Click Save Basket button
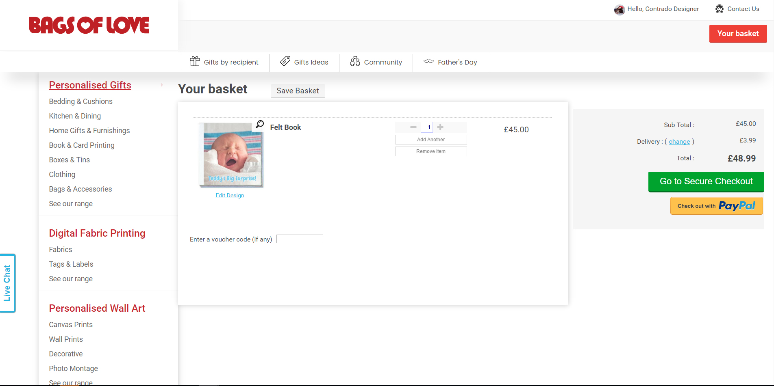This screenshot has width=774, height=386. [x=298, y=91]
